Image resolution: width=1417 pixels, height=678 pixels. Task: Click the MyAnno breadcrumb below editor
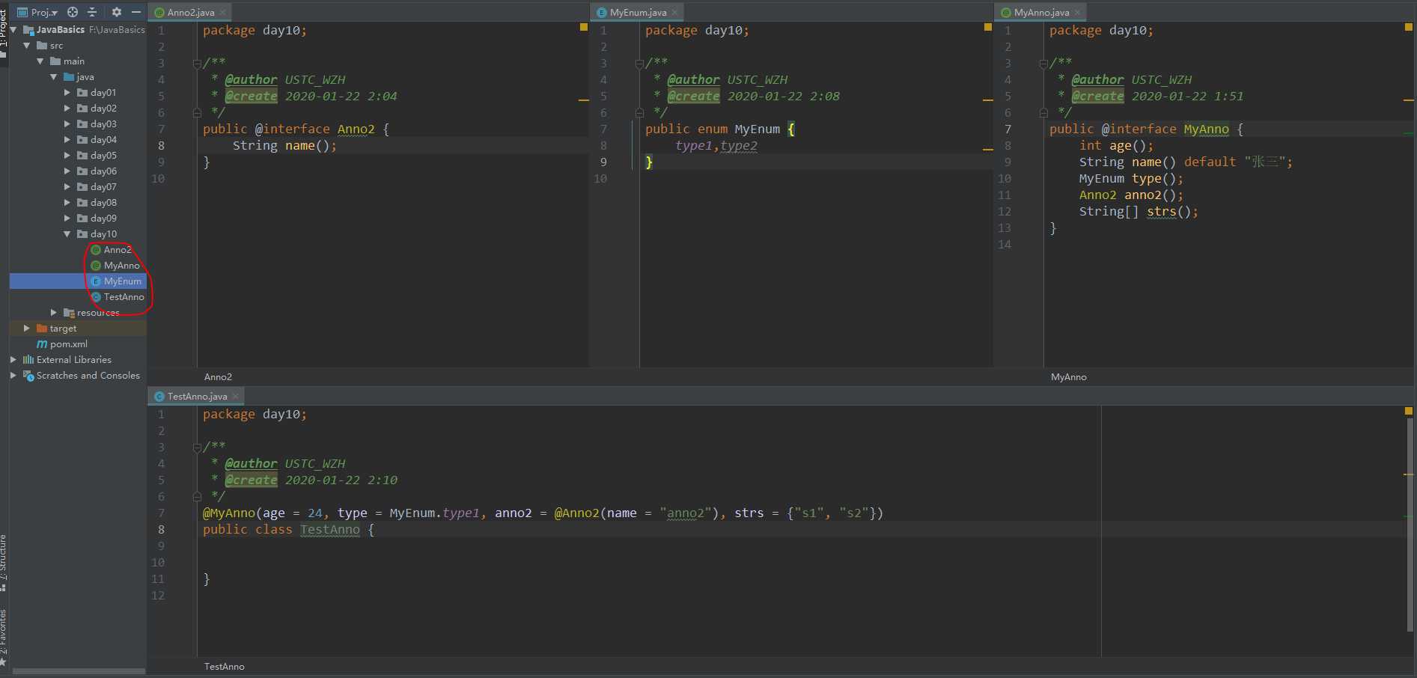click(x=1068, y=376)
